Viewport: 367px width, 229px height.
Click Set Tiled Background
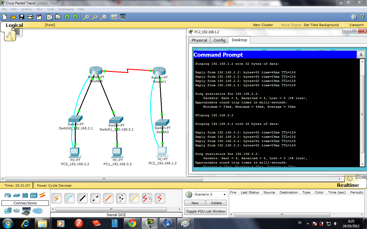point(321,25)
